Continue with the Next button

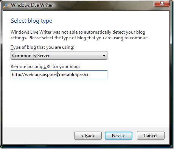pos(118,136)
